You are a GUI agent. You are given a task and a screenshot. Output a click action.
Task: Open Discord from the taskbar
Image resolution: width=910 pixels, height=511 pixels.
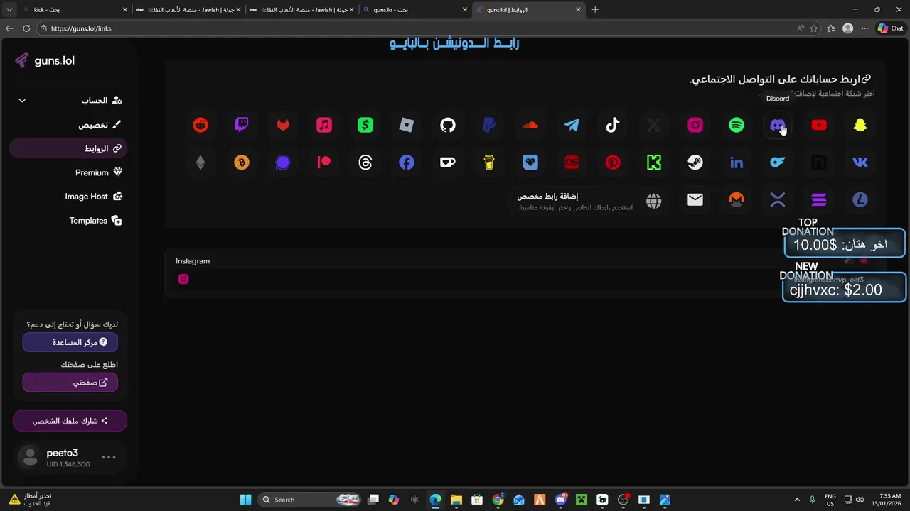click(562, 500)
